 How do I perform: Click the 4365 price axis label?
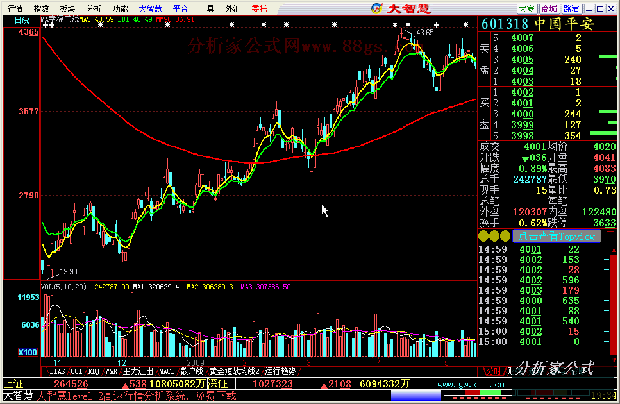click(x=28, y=33)
